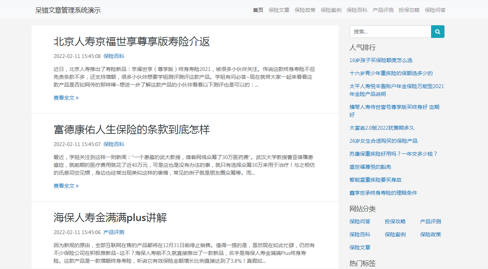Open article 海保人寿金满满plus讲解

(x=110, y=217)
